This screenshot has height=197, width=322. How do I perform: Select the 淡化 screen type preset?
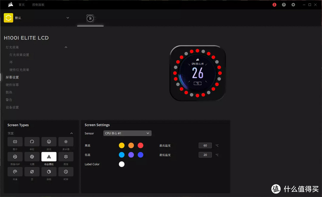[x=49, y=141]
